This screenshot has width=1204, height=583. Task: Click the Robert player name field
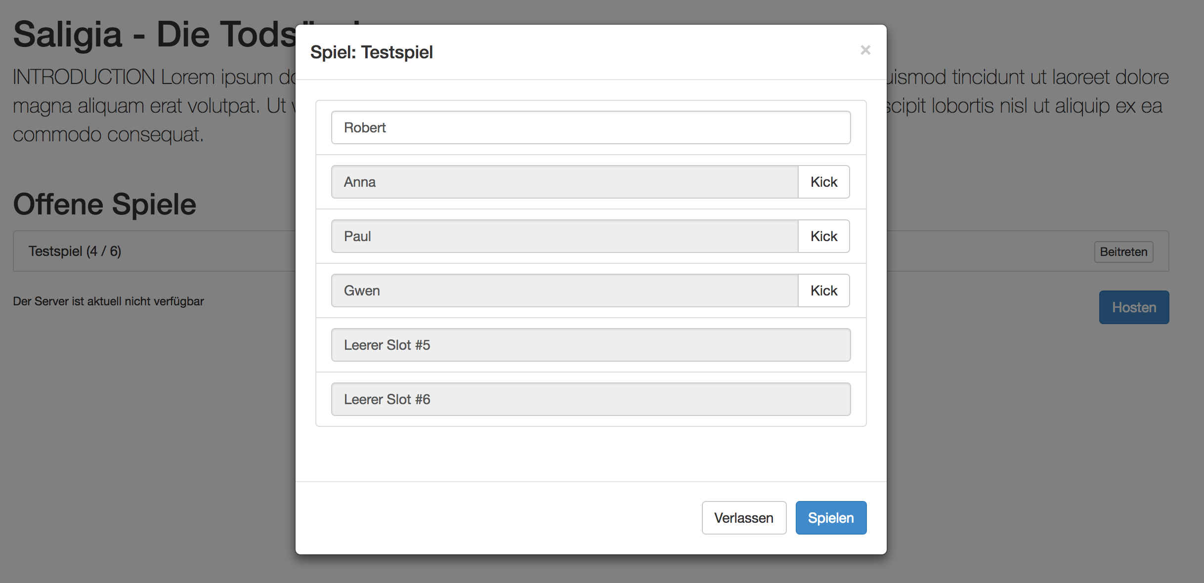tap(591, 127)
